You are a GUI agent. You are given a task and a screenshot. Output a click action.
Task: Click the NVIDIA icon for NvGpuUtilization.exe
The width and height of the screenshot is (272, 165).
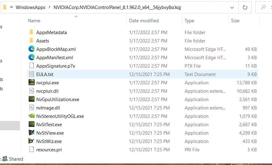coord(32,99)
